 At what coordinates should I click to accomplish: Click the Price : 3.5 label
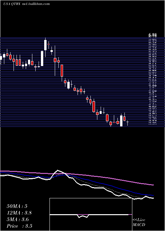[x=19, y=226]
